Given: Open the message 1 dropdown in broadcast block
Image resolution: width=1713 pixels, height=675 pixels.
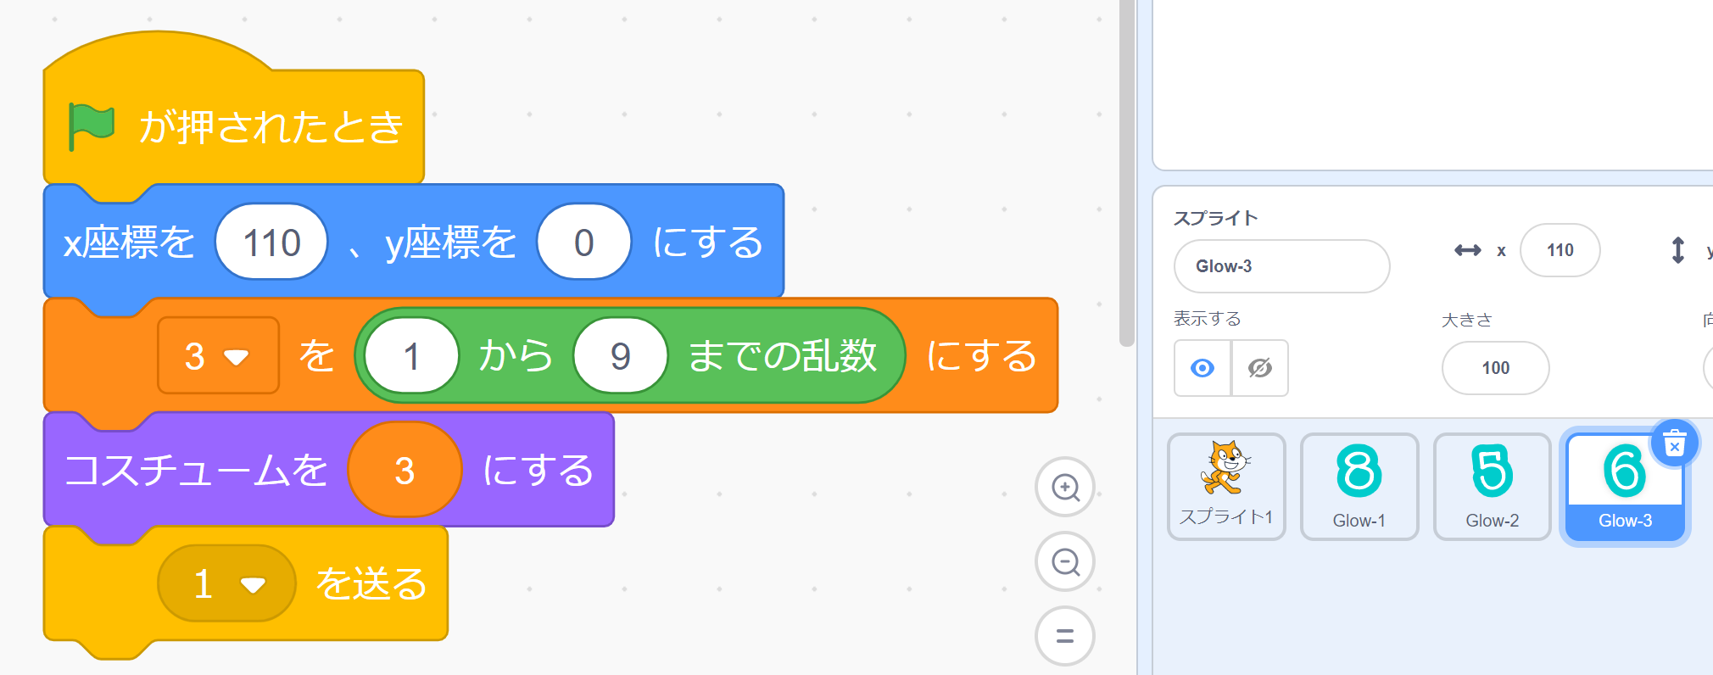Looking at the screenshot, I should (x=226, y=584).
